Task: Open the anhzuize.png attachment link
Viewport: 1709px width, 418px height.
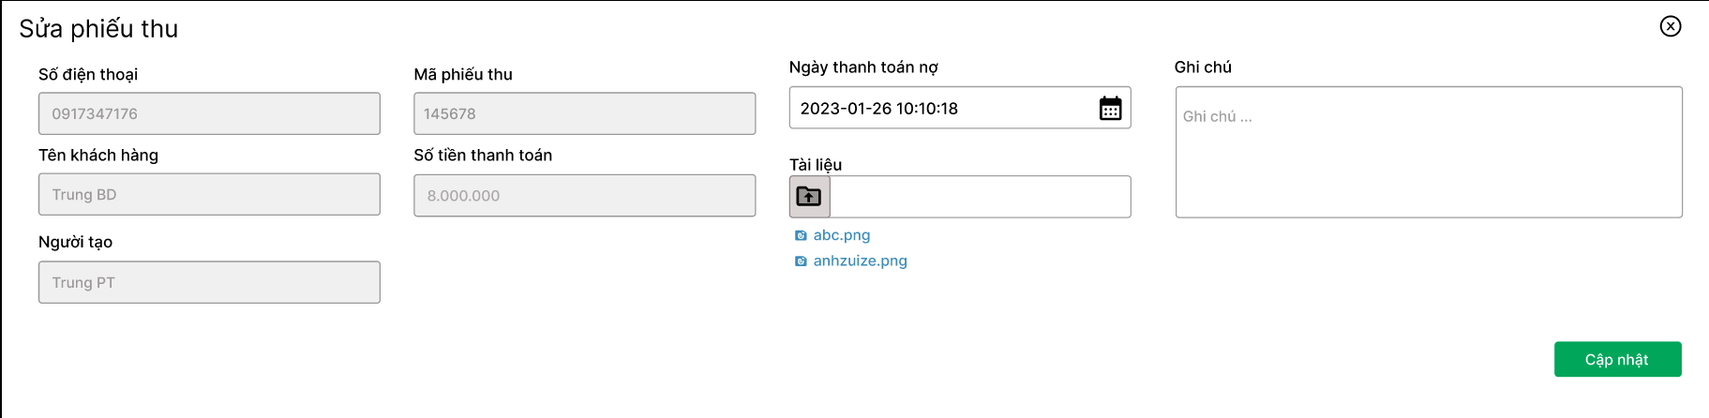Action: tap(860, 261)
